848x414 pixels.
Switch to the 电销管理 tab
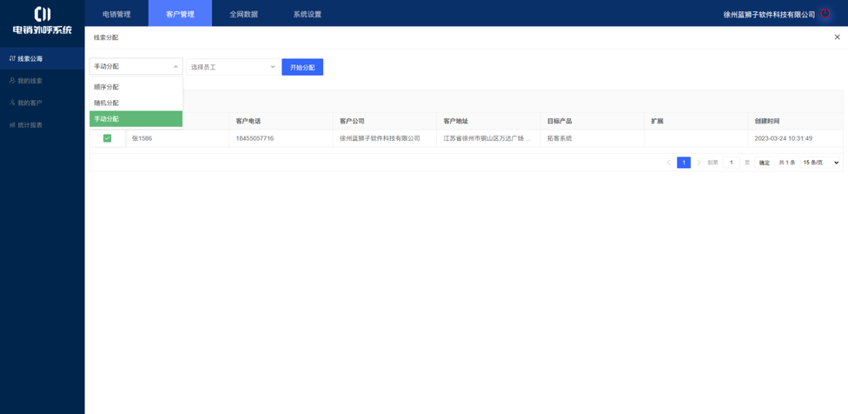tap(116, 14)
